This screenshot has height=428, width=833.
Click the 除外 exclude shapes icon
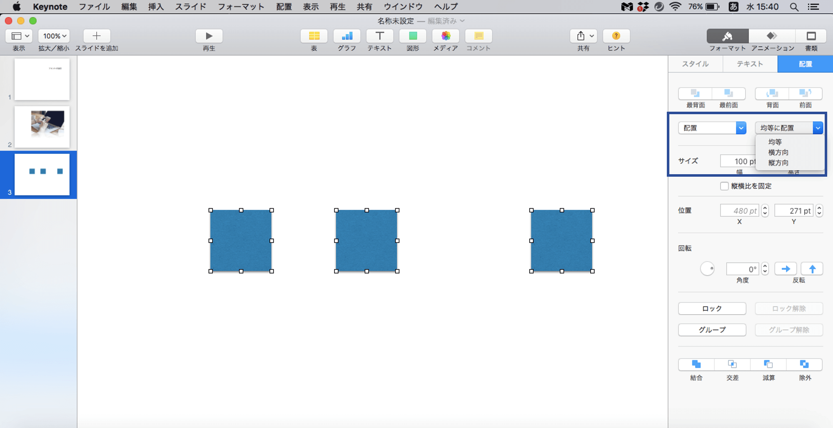(x=805, y=365)
